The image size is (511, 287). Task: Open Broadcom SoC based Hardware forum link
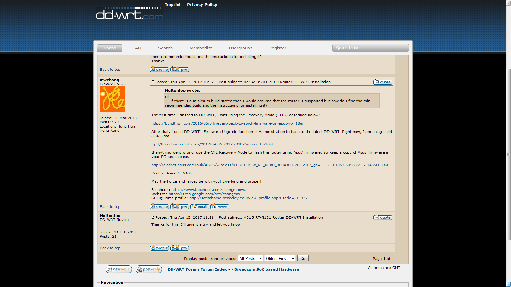point(267,269)
